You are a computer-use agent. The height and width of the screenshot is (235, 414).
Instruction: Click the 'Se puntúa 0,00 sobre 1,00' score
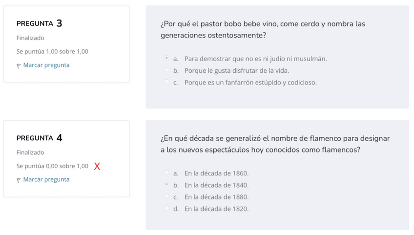52,166
